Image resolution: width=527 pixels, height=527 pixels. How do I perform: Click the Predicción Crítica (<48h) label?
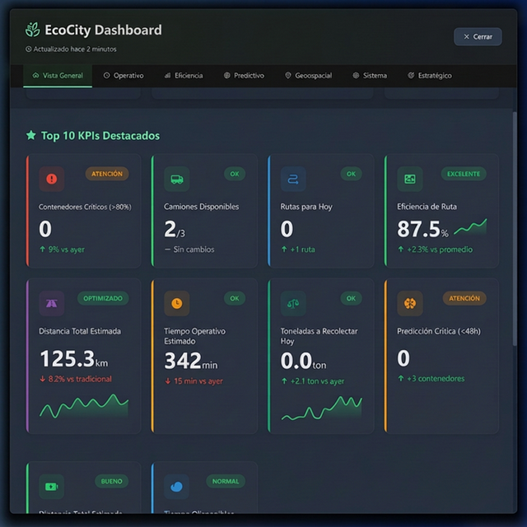(x=439, y=331)
